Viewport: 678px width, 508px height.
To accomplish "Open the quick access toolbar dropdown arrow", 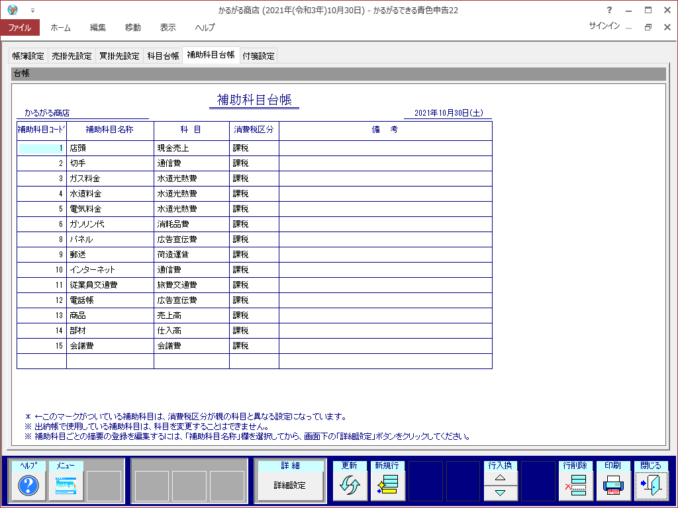I will click(32, 11).
